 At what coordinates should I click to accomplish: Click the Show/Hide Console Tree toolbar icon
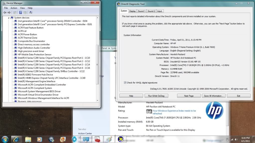[15, 12]
